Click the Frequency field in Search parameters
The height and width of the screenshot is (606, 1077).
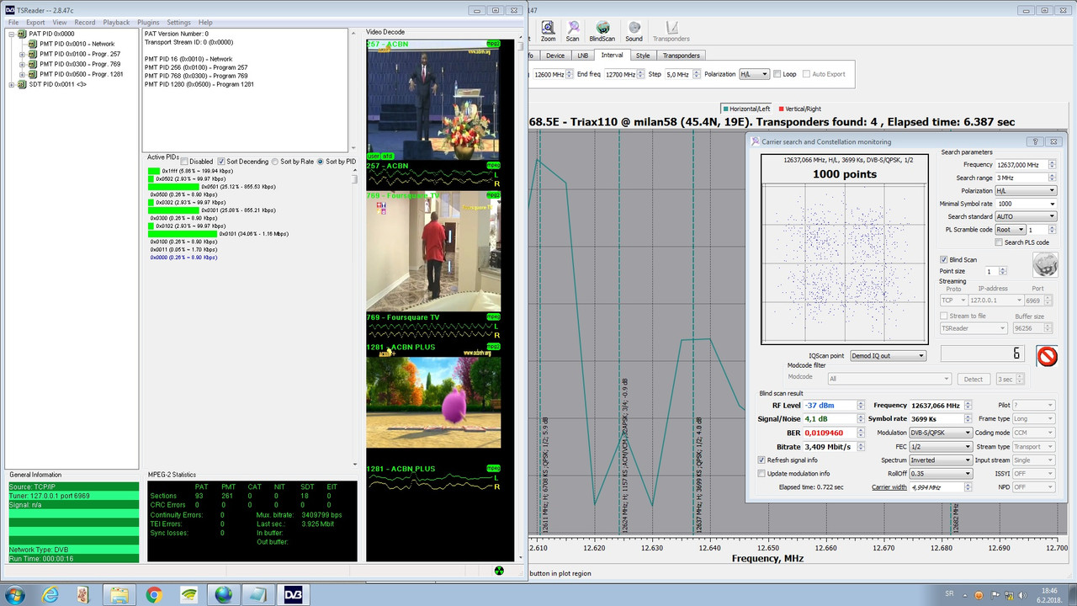tap(1018, 165)
